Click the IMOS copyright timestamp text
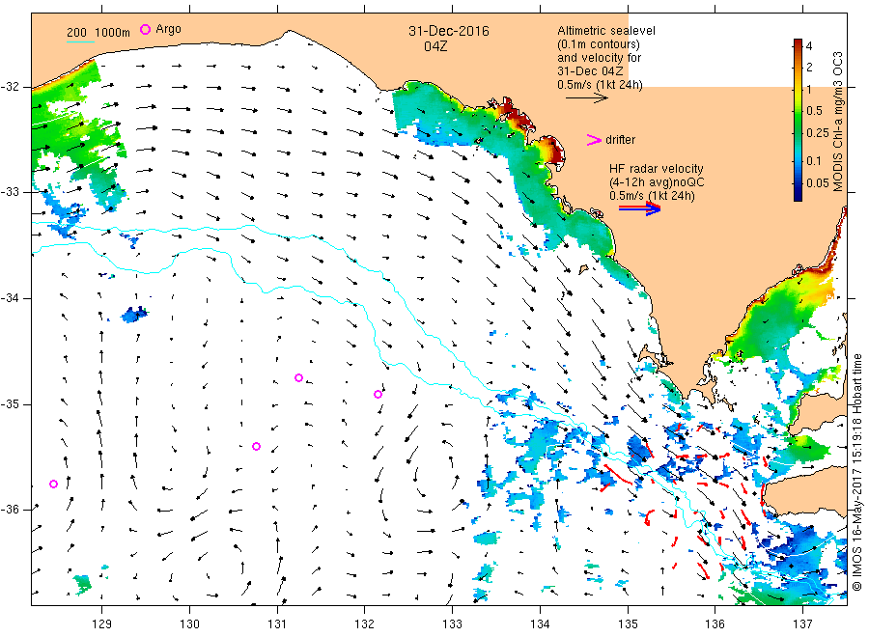Screen dimensions: 869x637 857,472
